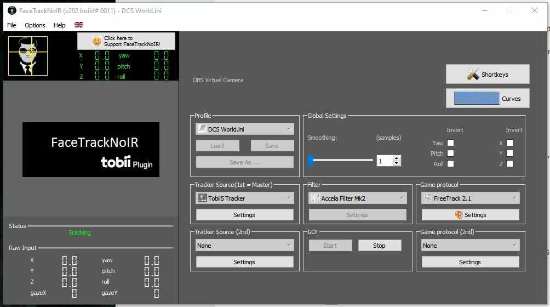550x307 pixels.
Task: Click the Smoothing slider track
Action: [x=340, y=160]
